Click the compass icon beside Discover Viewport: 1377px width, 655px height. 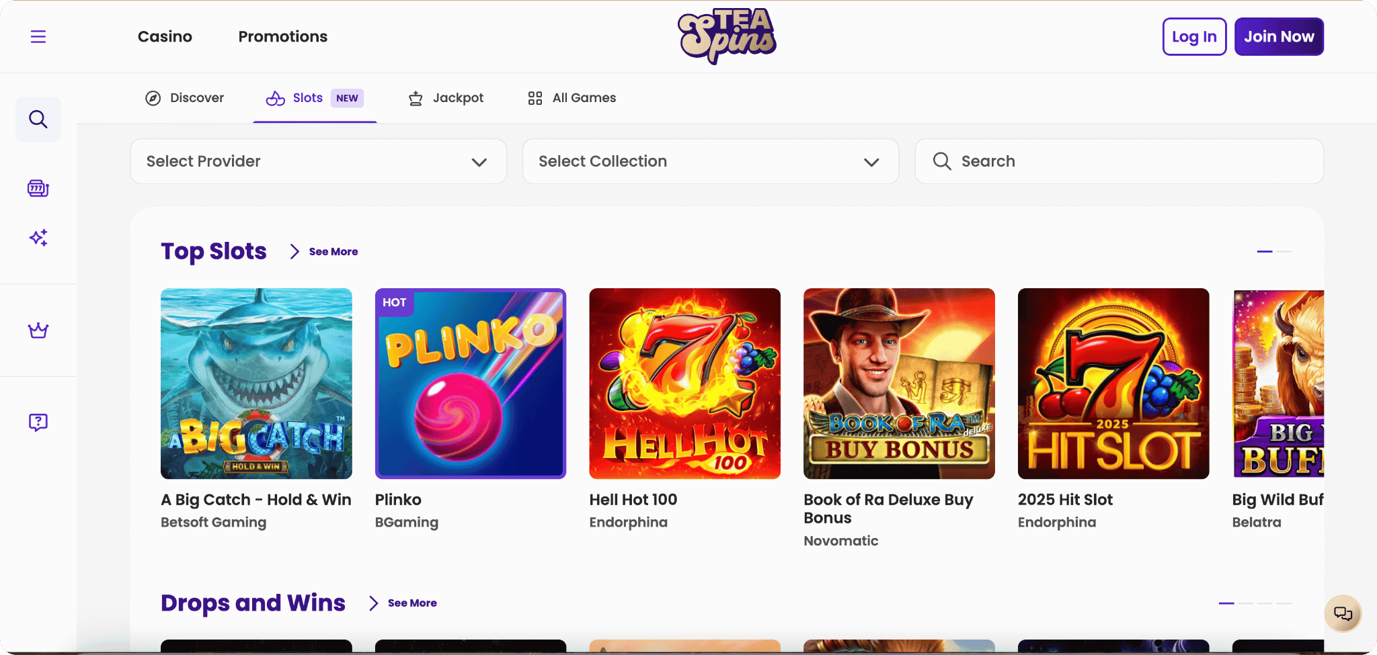coord(153,98)
